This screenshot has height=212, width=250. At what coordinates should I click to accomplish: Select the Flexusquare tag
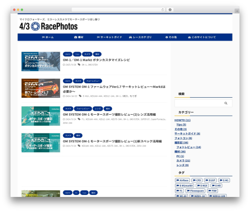pos(195,191)
